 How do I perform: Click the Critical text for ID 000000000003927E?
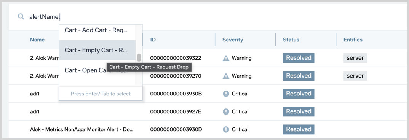240,111
